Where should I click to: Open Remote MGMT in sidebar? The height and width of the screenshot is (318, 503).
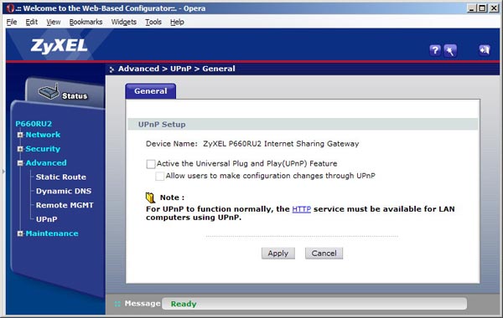[x=65, y=205]
